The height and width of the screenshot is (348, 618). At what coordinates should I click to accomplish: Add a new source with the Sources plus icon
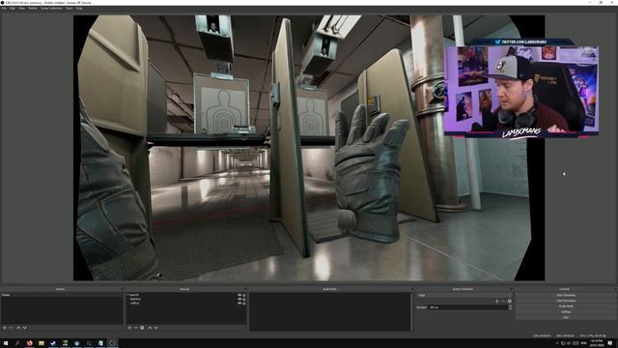click(x=129, y=328)
